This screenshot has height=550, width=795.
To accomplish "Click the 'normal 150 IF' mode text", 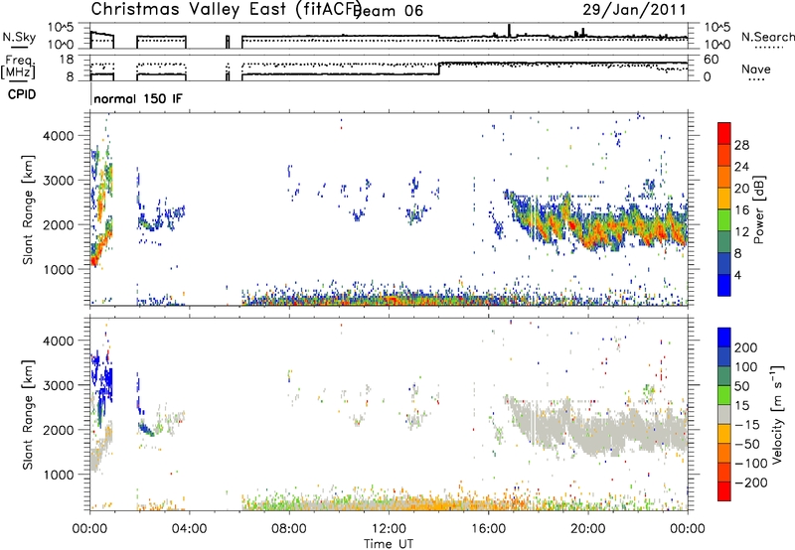I will click(x=137, y=98).
